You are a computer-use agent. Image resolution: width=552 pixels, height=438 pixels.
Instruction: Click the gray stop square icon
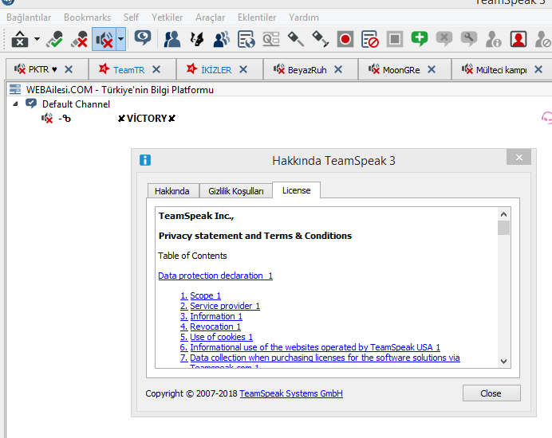395,39
